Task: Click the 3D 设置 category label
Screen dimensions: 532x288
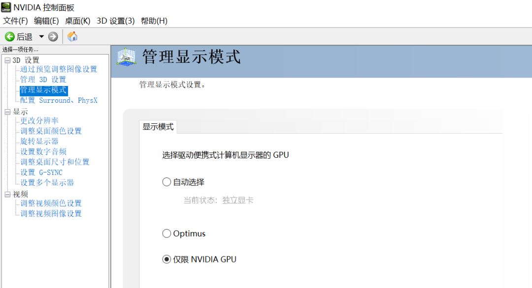Action: (26, 60)
